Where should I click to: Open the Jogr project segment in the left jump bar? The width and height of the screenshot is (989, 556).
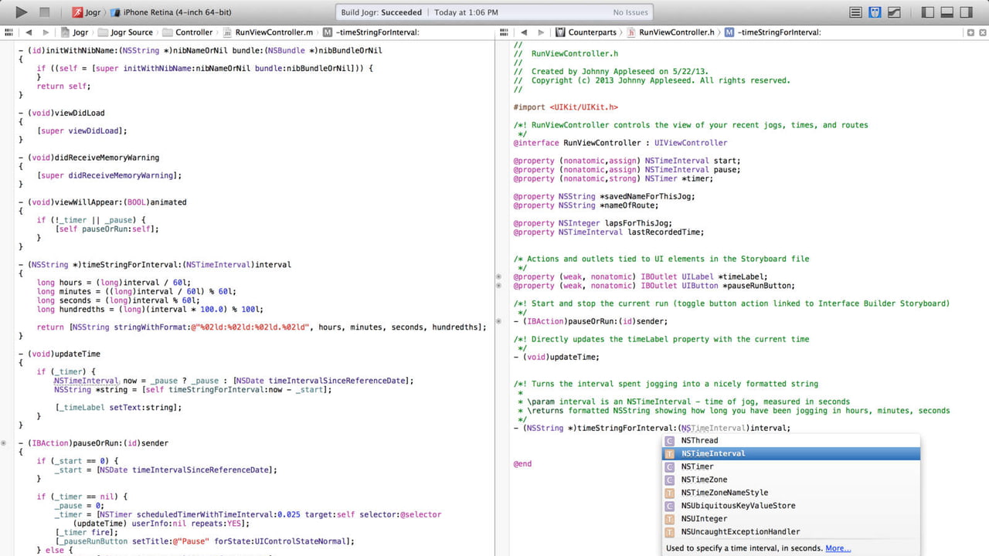(73, 32)
